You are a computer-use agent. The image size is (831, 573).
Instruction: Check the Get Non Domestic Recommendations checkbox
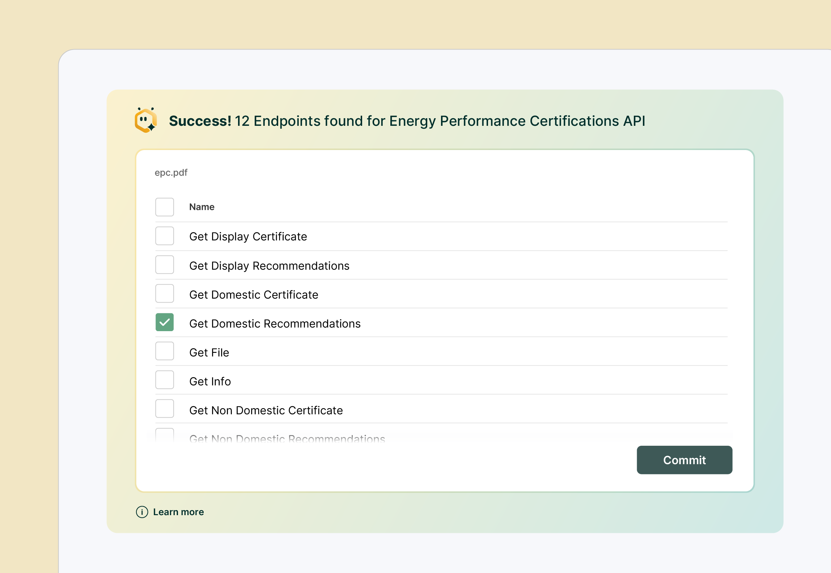(165, 436)
